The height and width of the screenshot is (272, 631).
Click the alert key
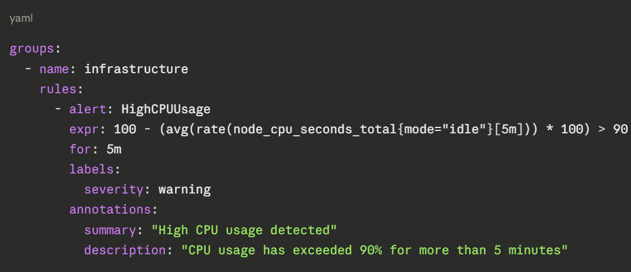(88, 109)
